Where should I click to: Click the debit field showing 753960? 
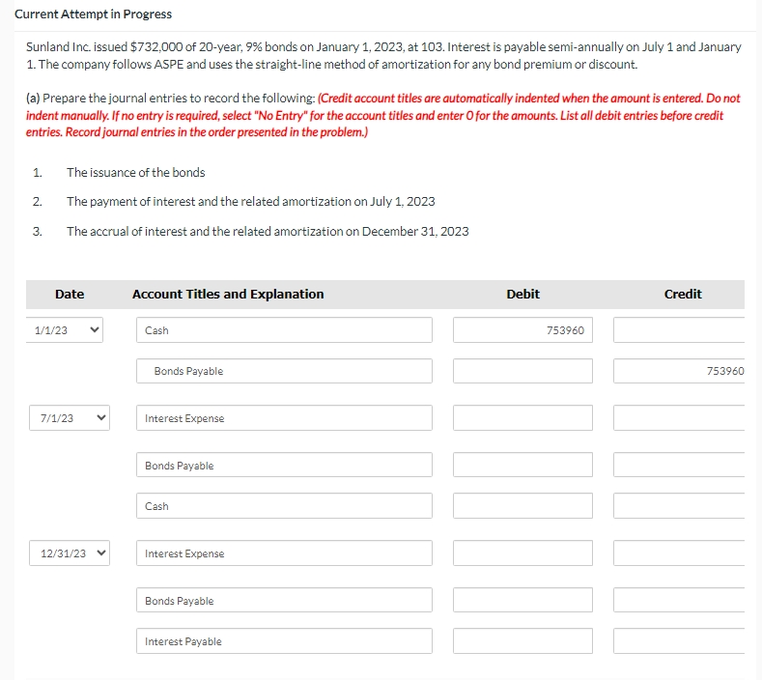522,330
